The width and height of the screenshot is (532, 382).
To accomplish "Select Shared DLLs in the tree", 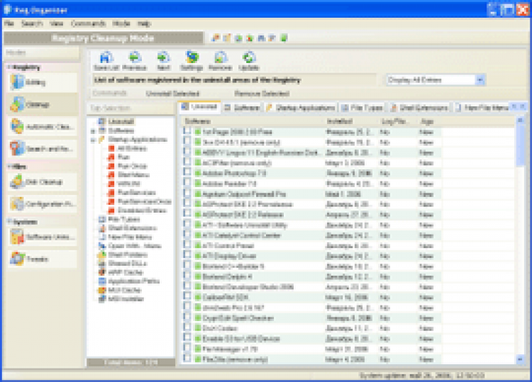I will click(x=127, y=264).
